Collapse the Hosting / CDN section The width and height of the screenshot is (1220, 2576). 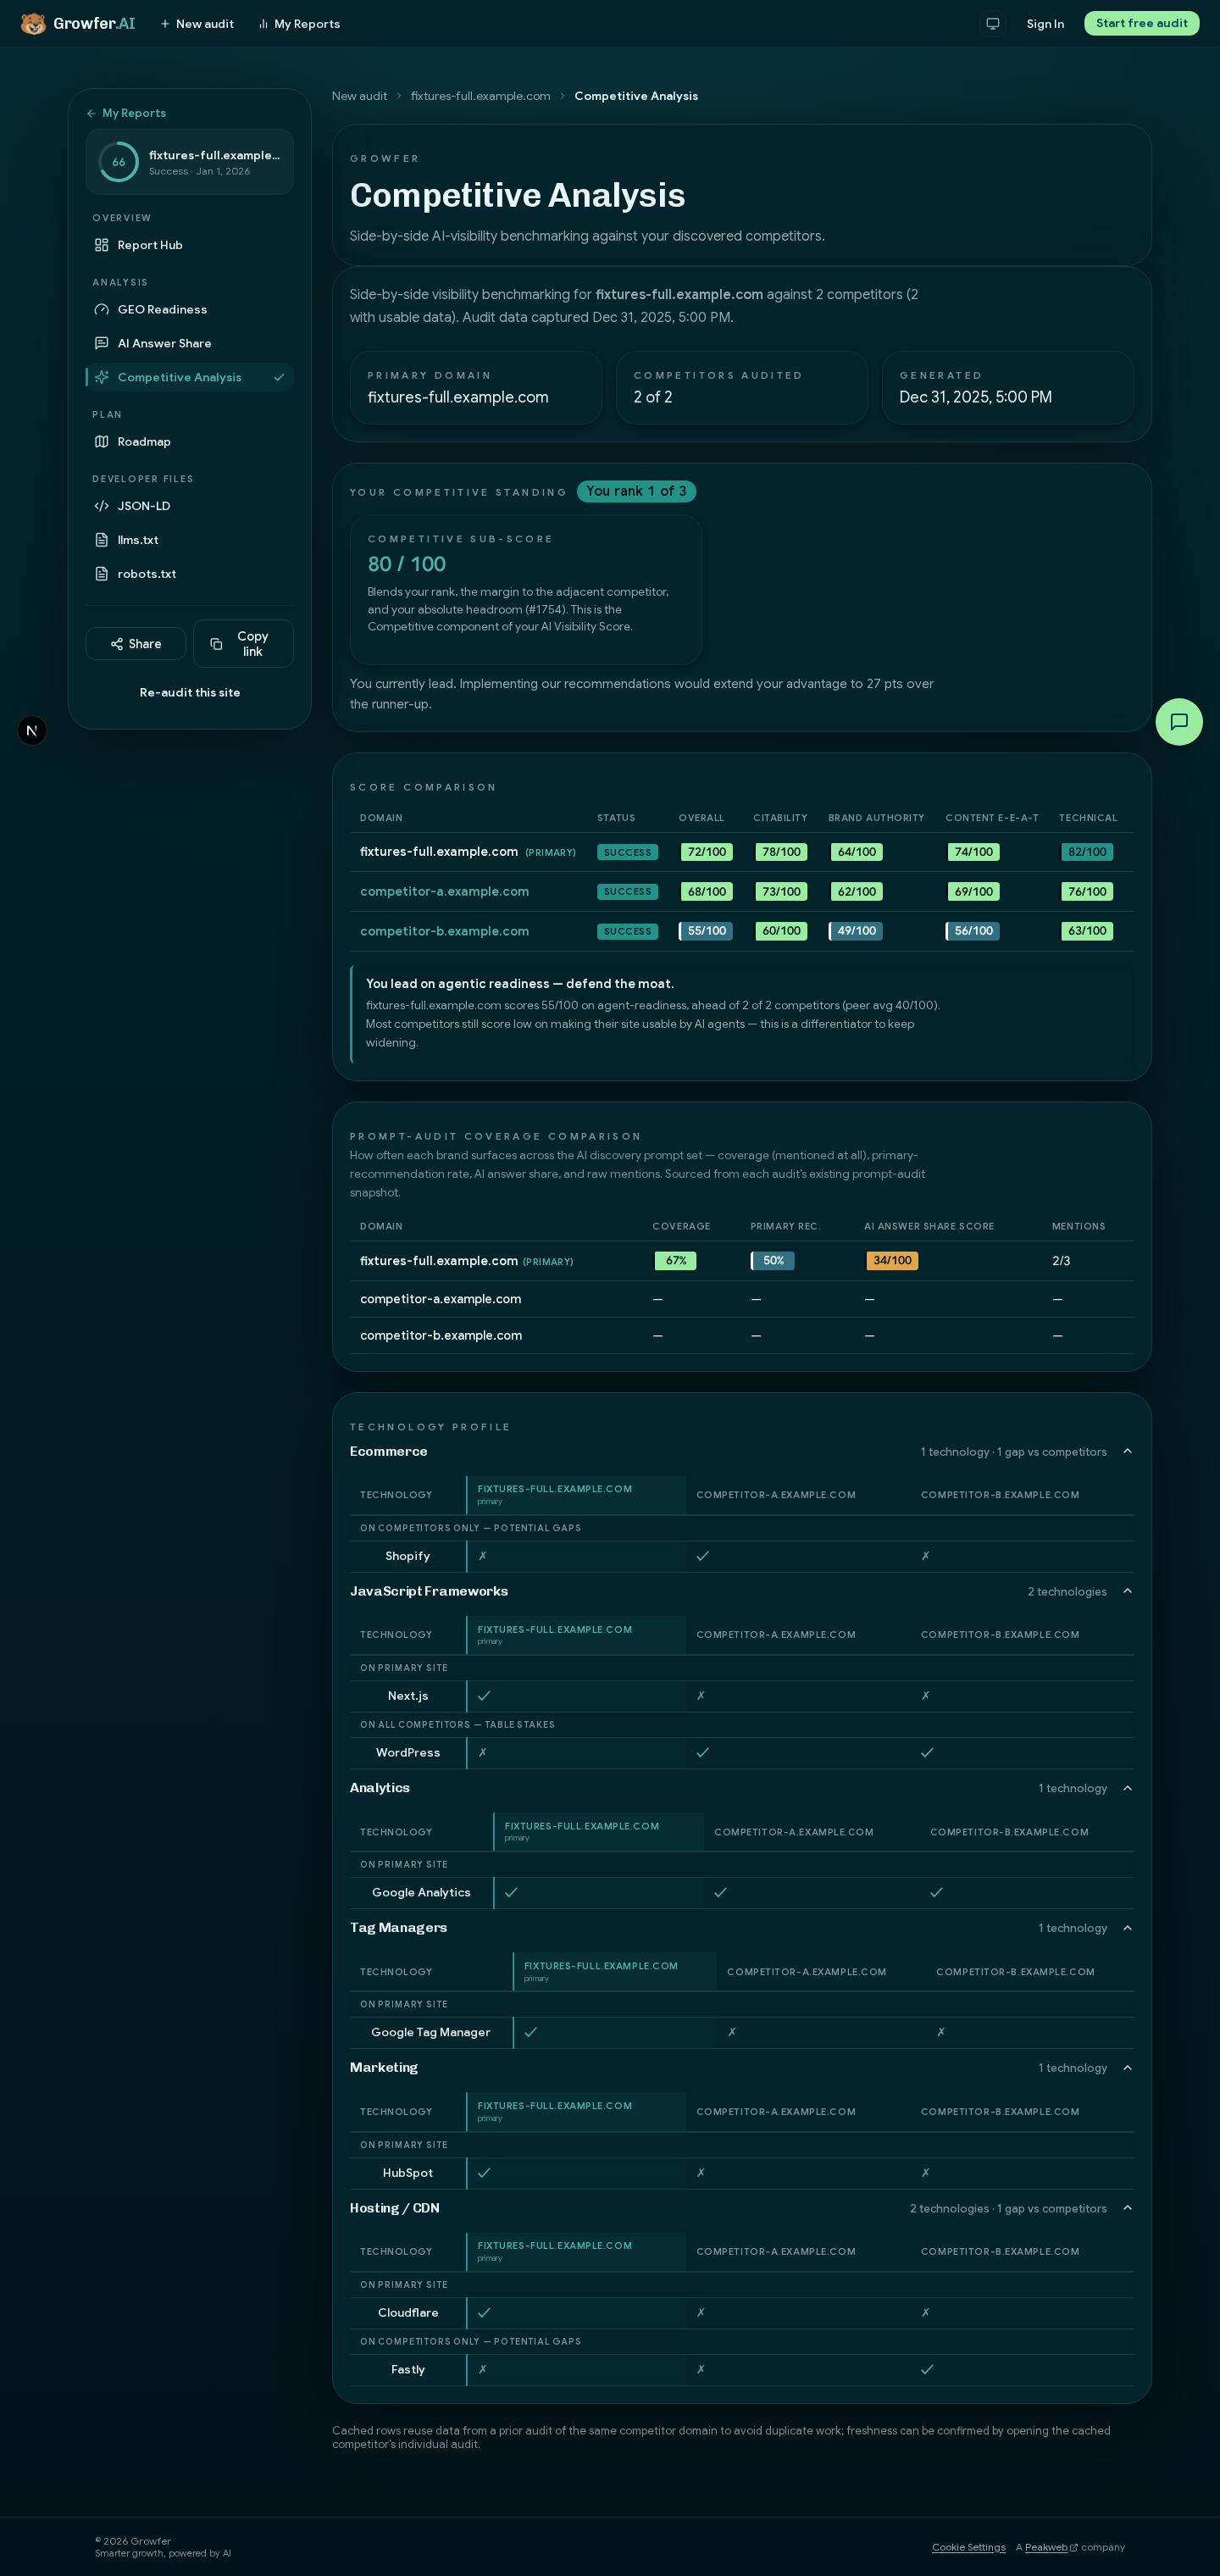click(1127, 2208)
